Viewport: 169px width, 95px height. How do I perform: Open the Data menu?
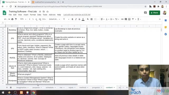point(39,15)
